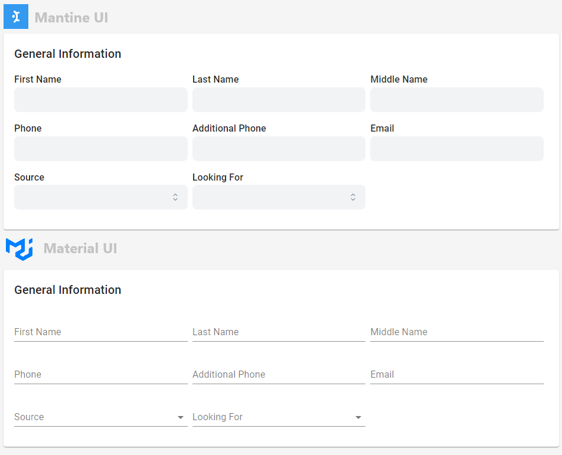Open the Material UI Looking For dropdown arrow
Screen dimensions: 562x455
tap(358, 417)
